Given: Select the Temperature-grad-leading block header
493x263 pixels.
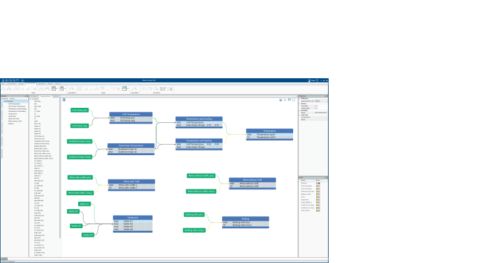Looking at the screenshot, I should tap(199, 119).
